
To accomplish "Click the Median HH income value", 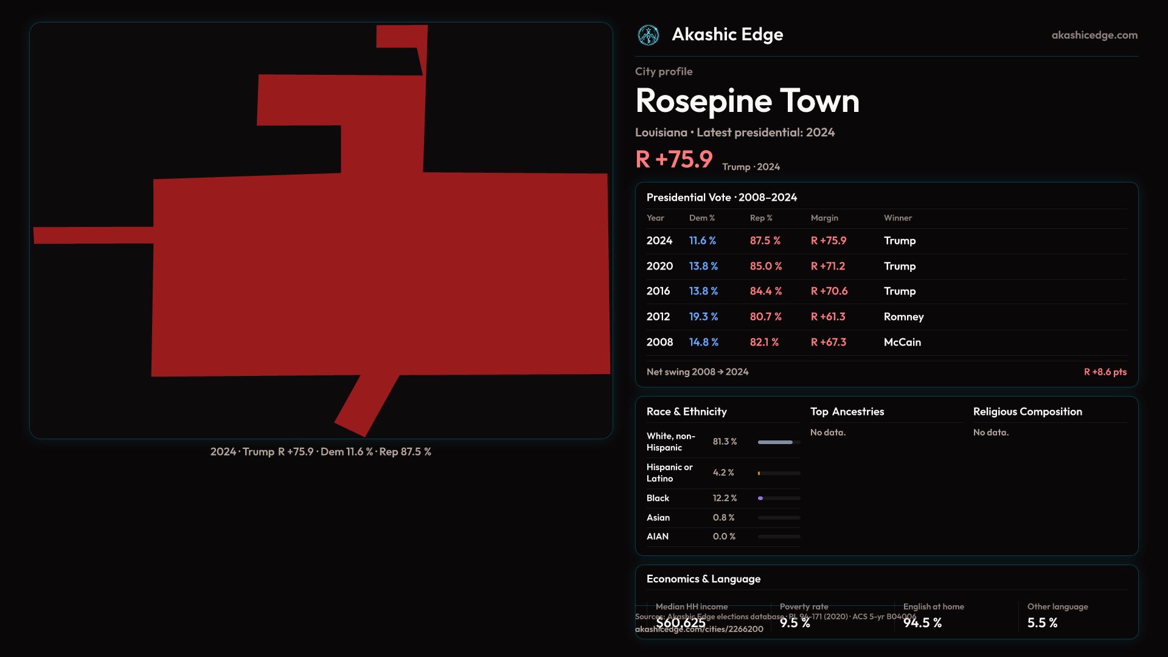I will tap(680, 623).
